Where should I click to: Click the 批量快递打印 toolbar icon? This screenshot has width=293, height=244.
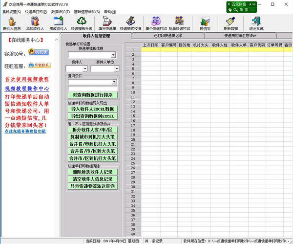click(x=179, y=23)
